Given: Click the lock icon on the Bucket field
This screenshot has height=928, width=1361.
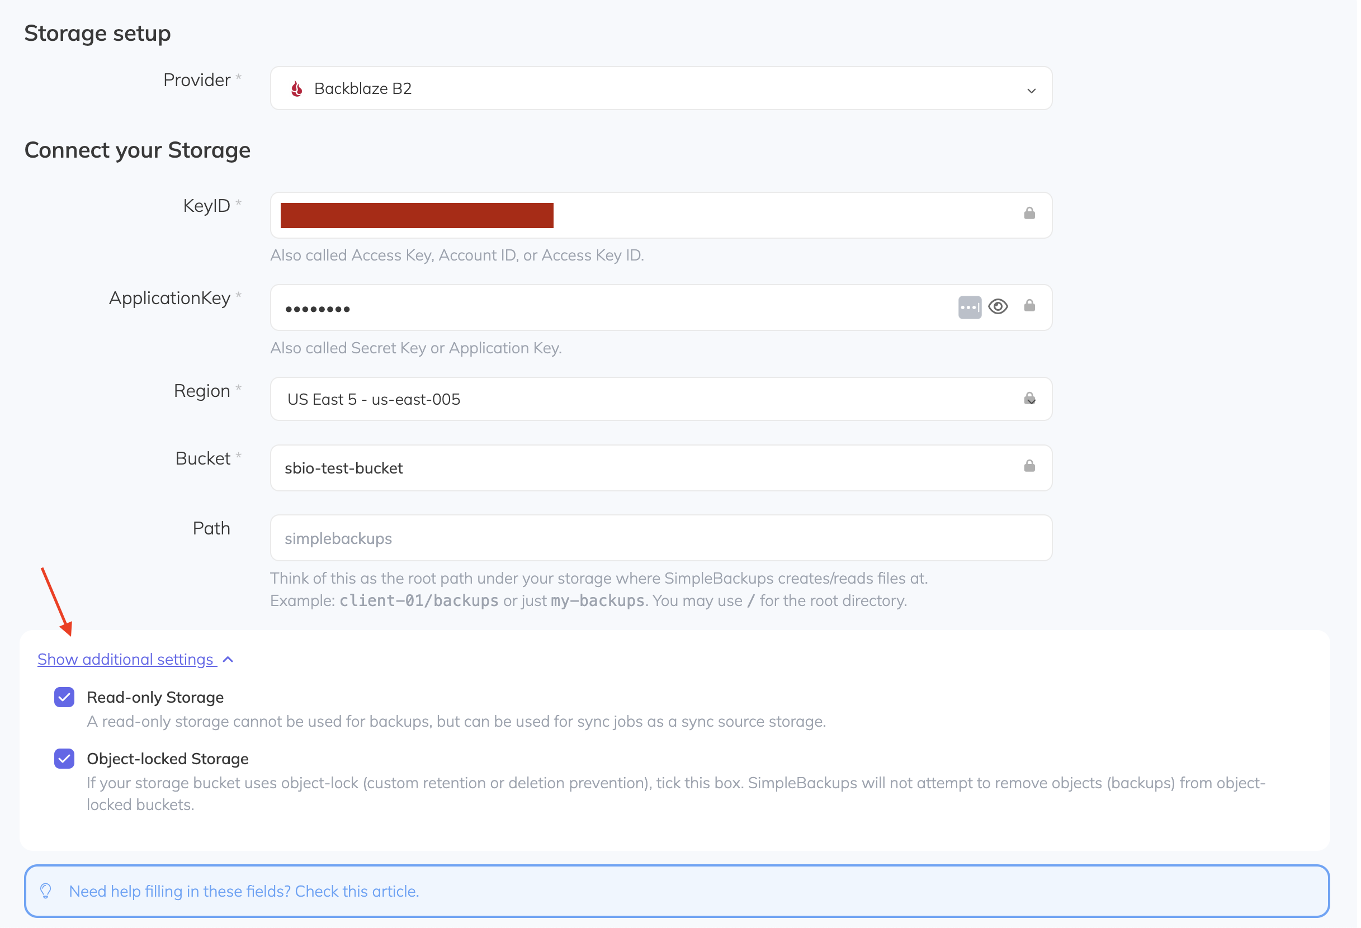Looking at the screenshot, I should 1029,467.
